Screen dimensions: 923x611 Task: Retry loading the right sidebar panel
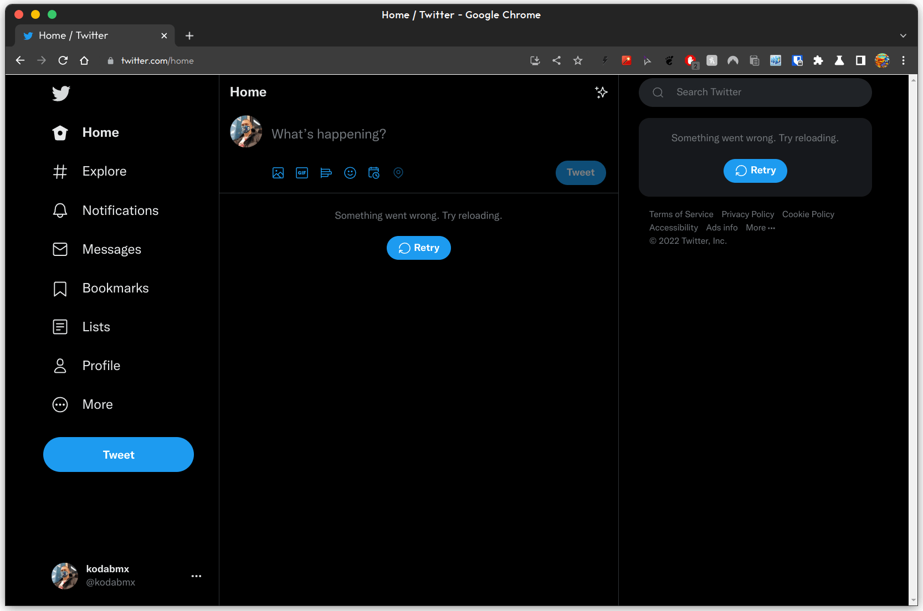point(755,171)
